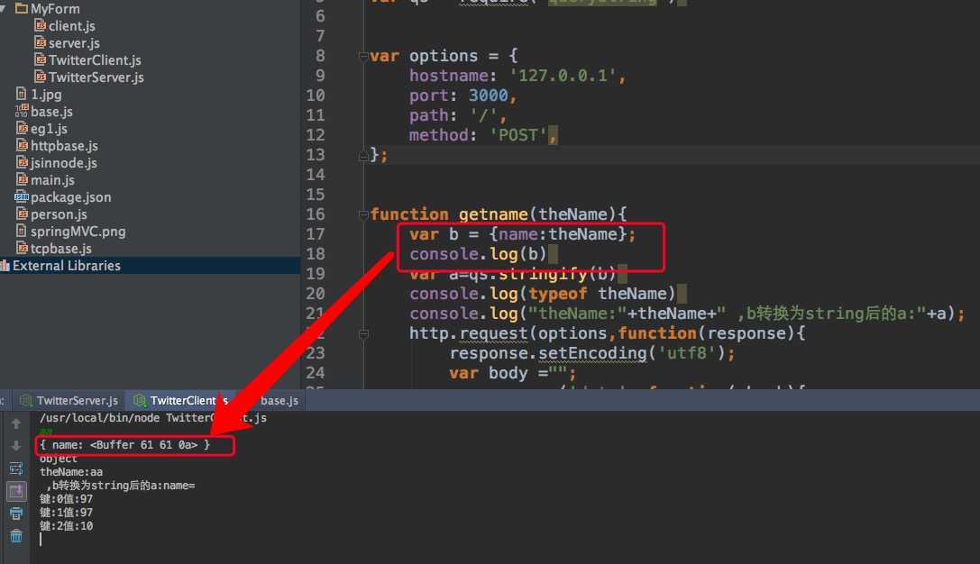Click the JS icon beside eg1.js
Image resolution: width=980 pixels, height=564 pixels.
(x=23, y=128)
